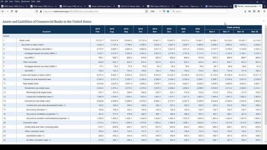267x150 pixels.
Task: Open the Help menu
Action: (x=38, y=1)
